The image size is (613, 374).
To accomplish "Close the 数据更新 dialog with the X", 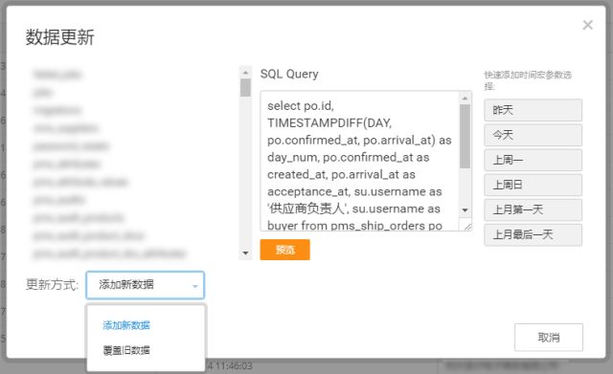I will (587, 25).
